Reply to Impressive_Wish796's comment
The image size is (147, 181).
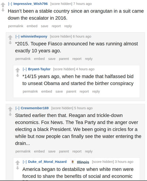(x=68, y=26)
